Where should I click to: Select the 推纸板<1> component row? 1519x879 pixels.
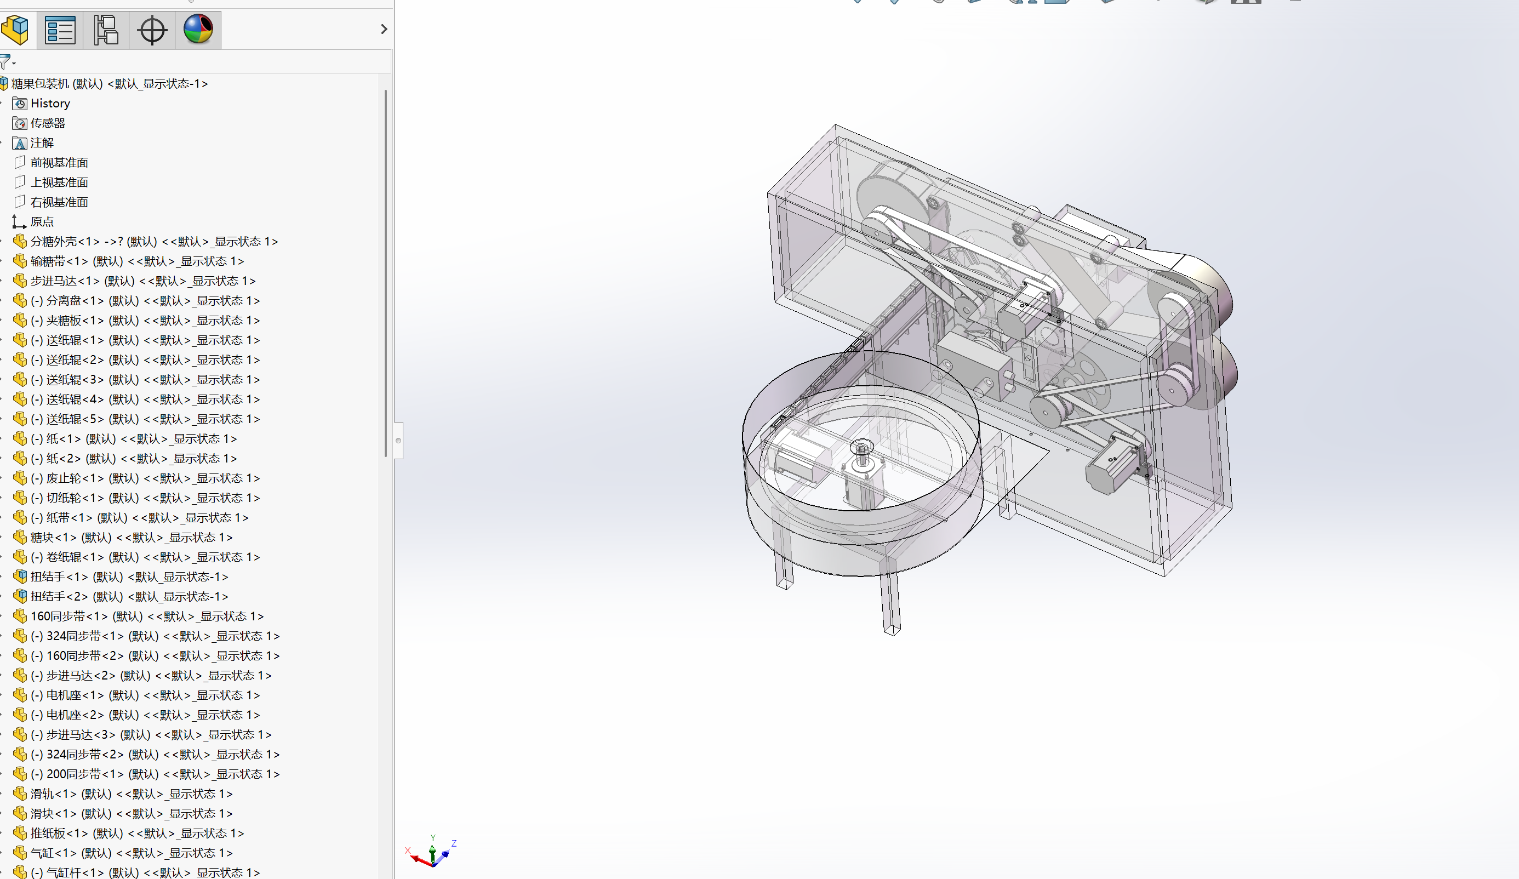click(128, 834)
